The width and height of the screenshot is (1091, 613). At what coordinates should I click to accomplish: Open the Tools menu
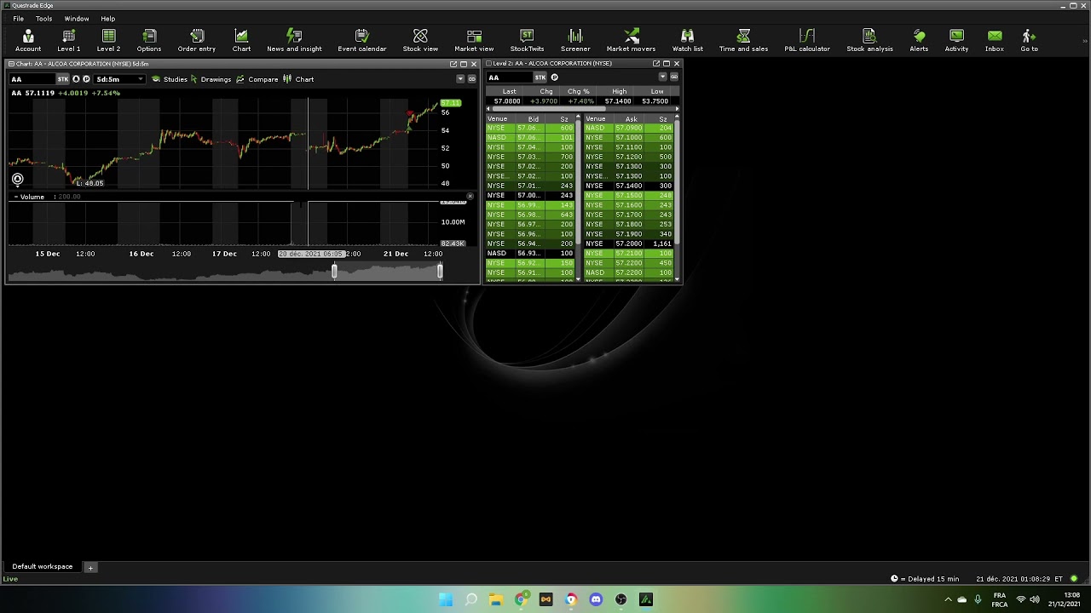click(x=43, y=19)
